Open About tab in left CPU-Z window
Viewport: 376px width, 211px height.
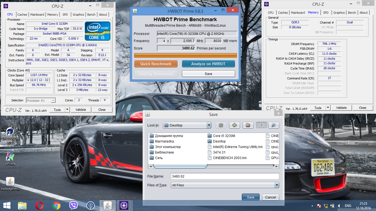[x=103, y=15]
